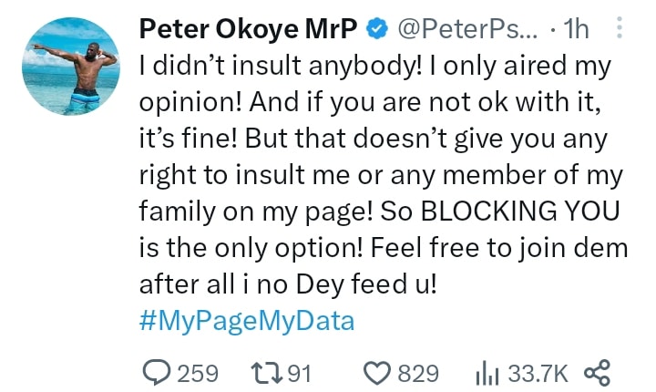
Task: Click the "is the only option!" tweet line
Action: click(251, 248)
